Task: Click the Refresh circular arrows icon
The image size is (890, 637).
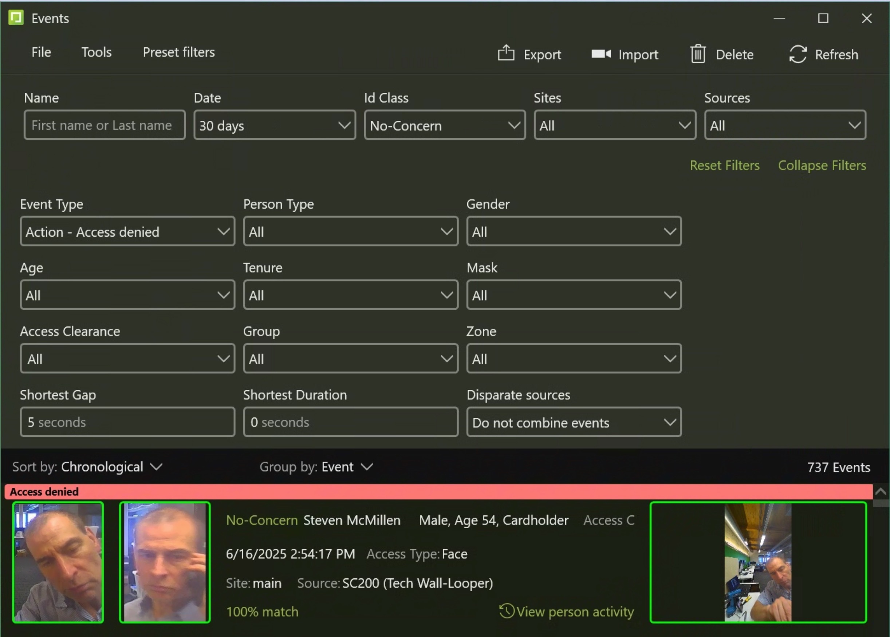Action: [x=798, y=54]
